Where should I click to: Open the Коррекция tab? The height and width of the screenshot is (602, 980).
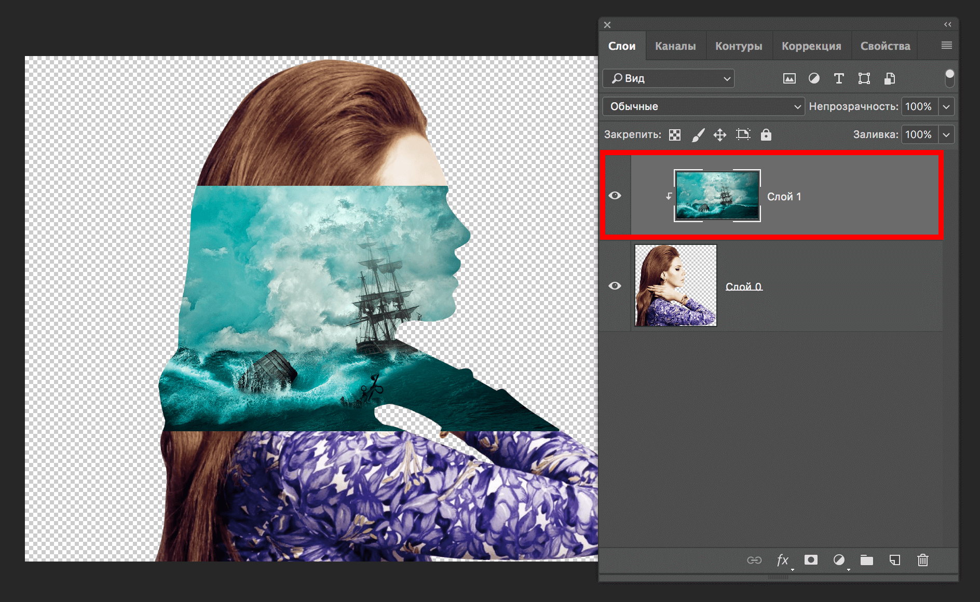coord(812,46)
